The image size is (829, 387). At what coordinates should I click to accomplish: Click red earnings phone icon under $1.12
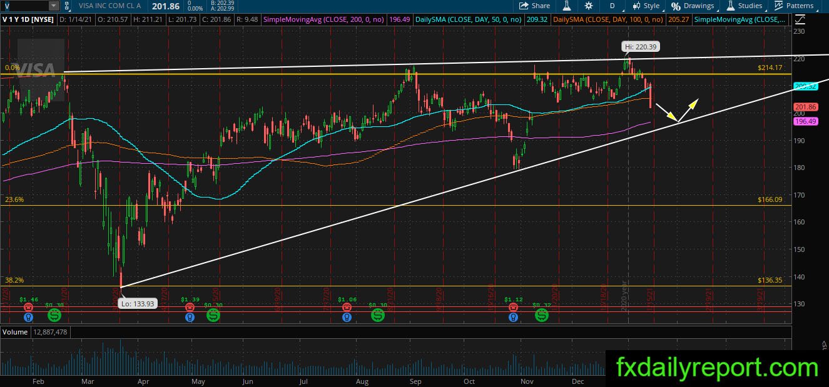513,308
